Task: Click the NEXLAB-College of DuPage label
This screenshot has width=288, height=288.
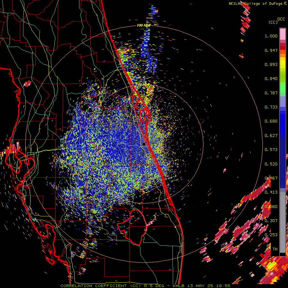Action: point(255,4)
